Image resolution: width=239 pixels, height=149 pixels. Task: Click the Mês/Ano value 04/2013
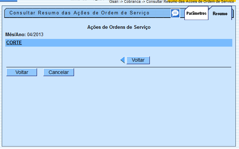(x=35, y=35)
